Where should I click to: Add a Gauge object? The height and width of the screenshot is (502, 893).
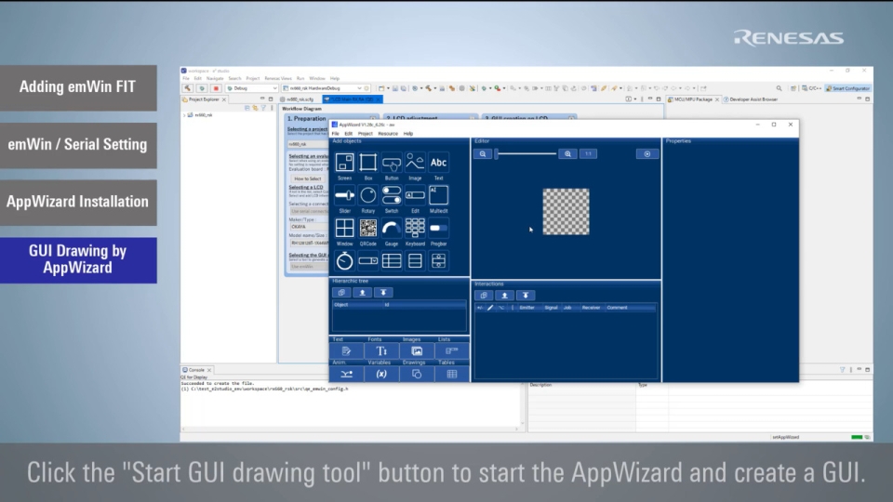coord(392,229)
